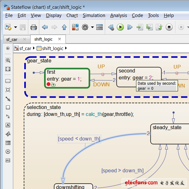This screenshot has height=189, width=189.
Task: Select the Default Transition tool
Action: pos(8,99)
